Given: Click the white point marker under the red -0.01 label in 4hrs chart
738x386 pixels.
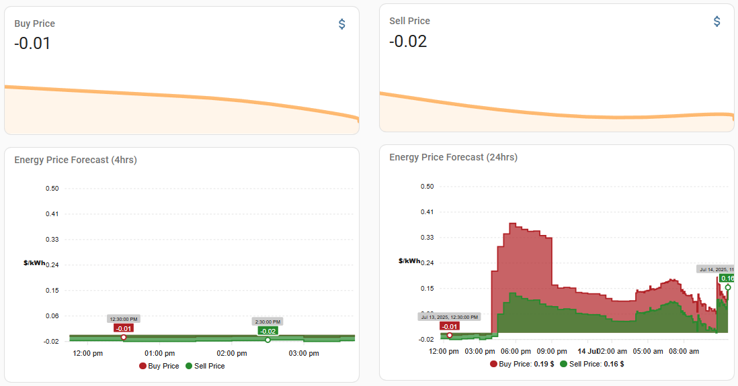Looking at the screenshot, I should coord(124,337).
